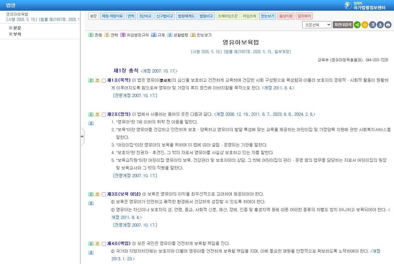This screenshot has width=394, height=264.
Task: Click the 법령 header title
Action: (11, 5)
